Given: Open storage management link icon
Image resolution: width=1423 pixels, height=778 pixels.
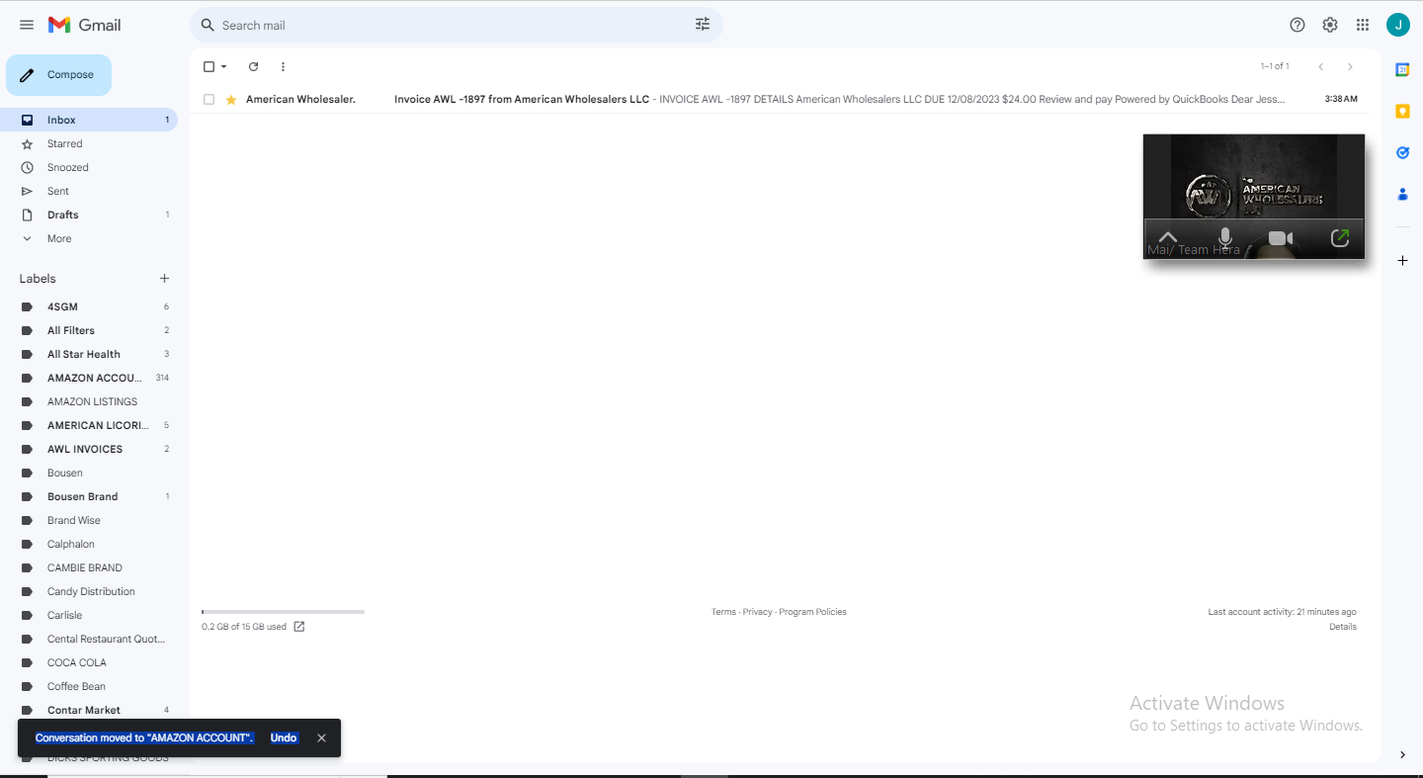Looking at the screenshot, I should tap(299, 627).
